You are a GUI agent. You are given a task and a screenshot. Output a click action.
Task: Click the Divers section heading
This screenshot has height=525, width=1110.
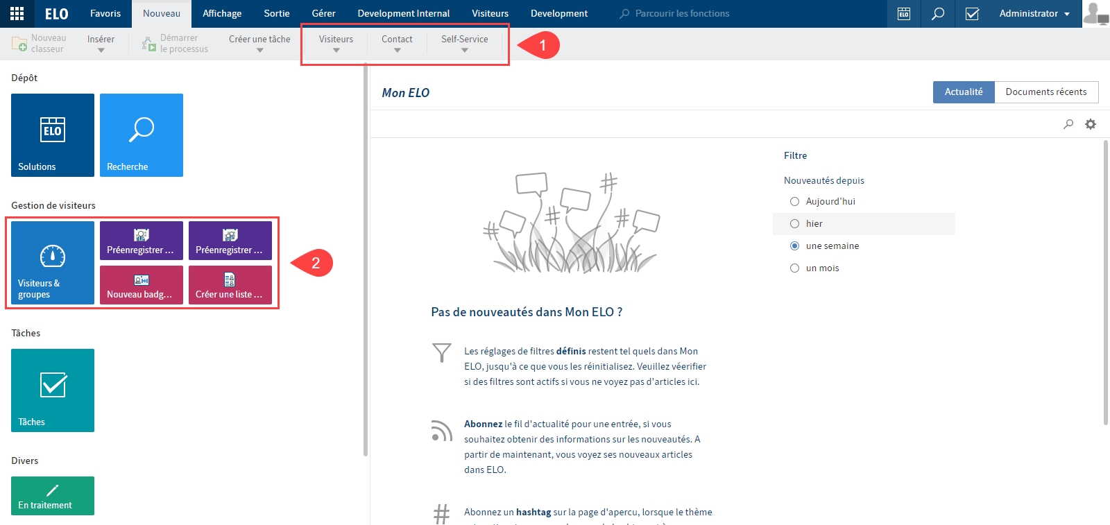coord(25,461)
